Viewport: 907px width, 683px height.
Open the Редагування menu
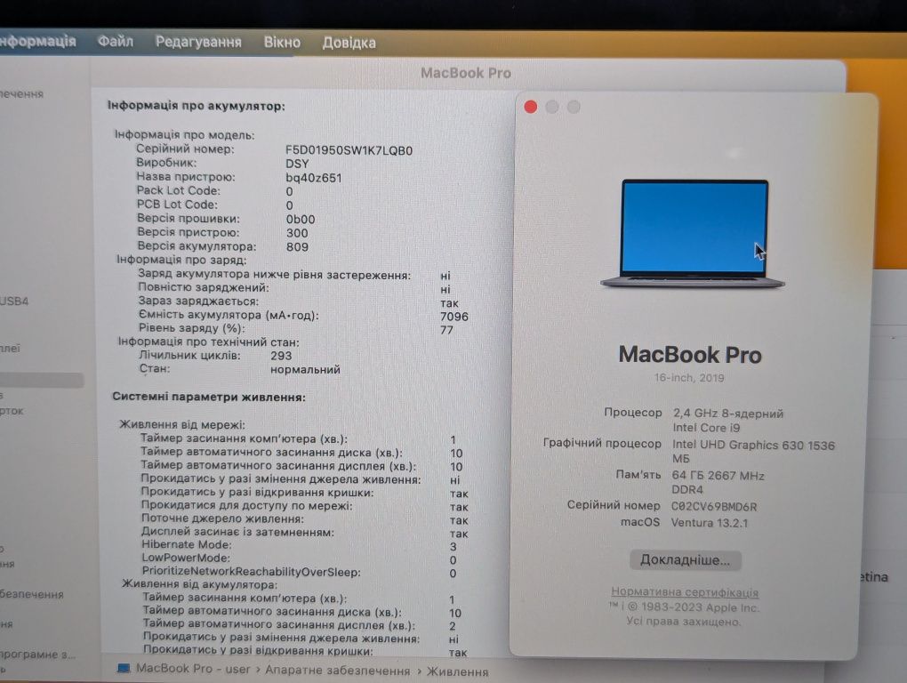point(197,42)
